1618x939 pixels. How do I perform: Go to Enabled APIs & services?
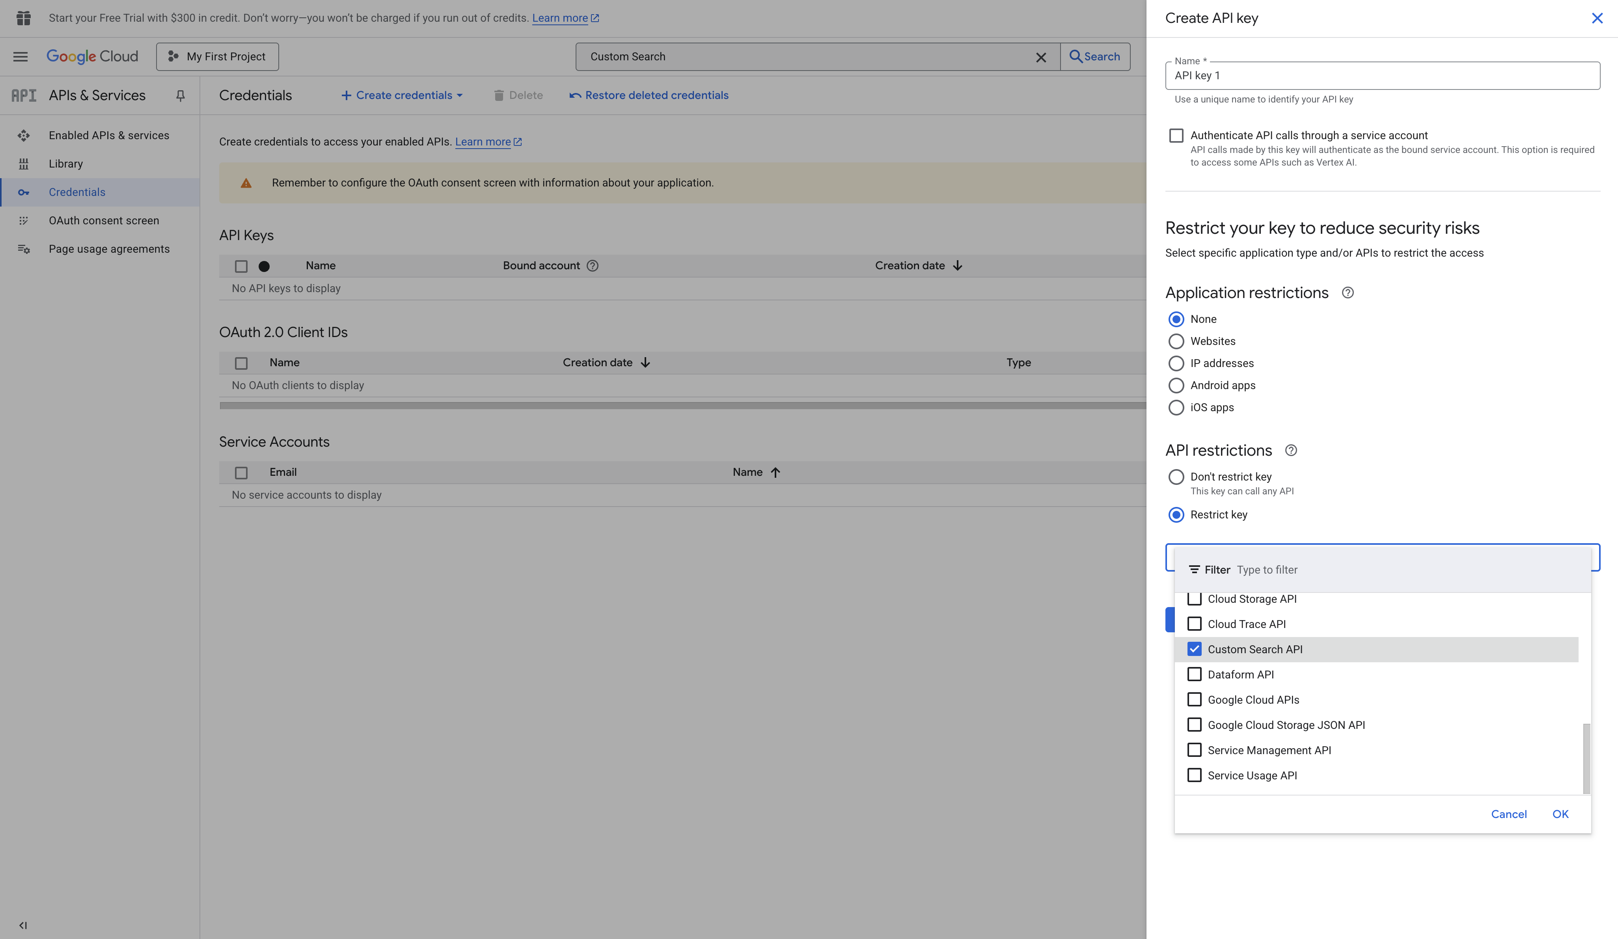pos(109,136)
